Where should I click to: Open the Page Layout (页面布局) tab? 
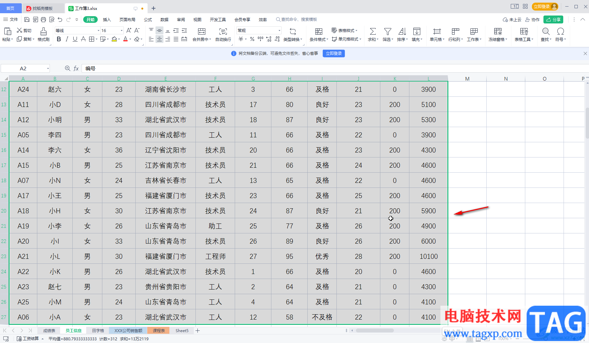(x=127, y=19)
